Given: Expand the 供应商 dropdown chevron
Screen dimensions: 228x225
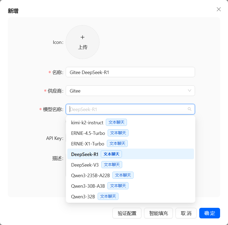Looking at the screenshot, I should (189, 91).
